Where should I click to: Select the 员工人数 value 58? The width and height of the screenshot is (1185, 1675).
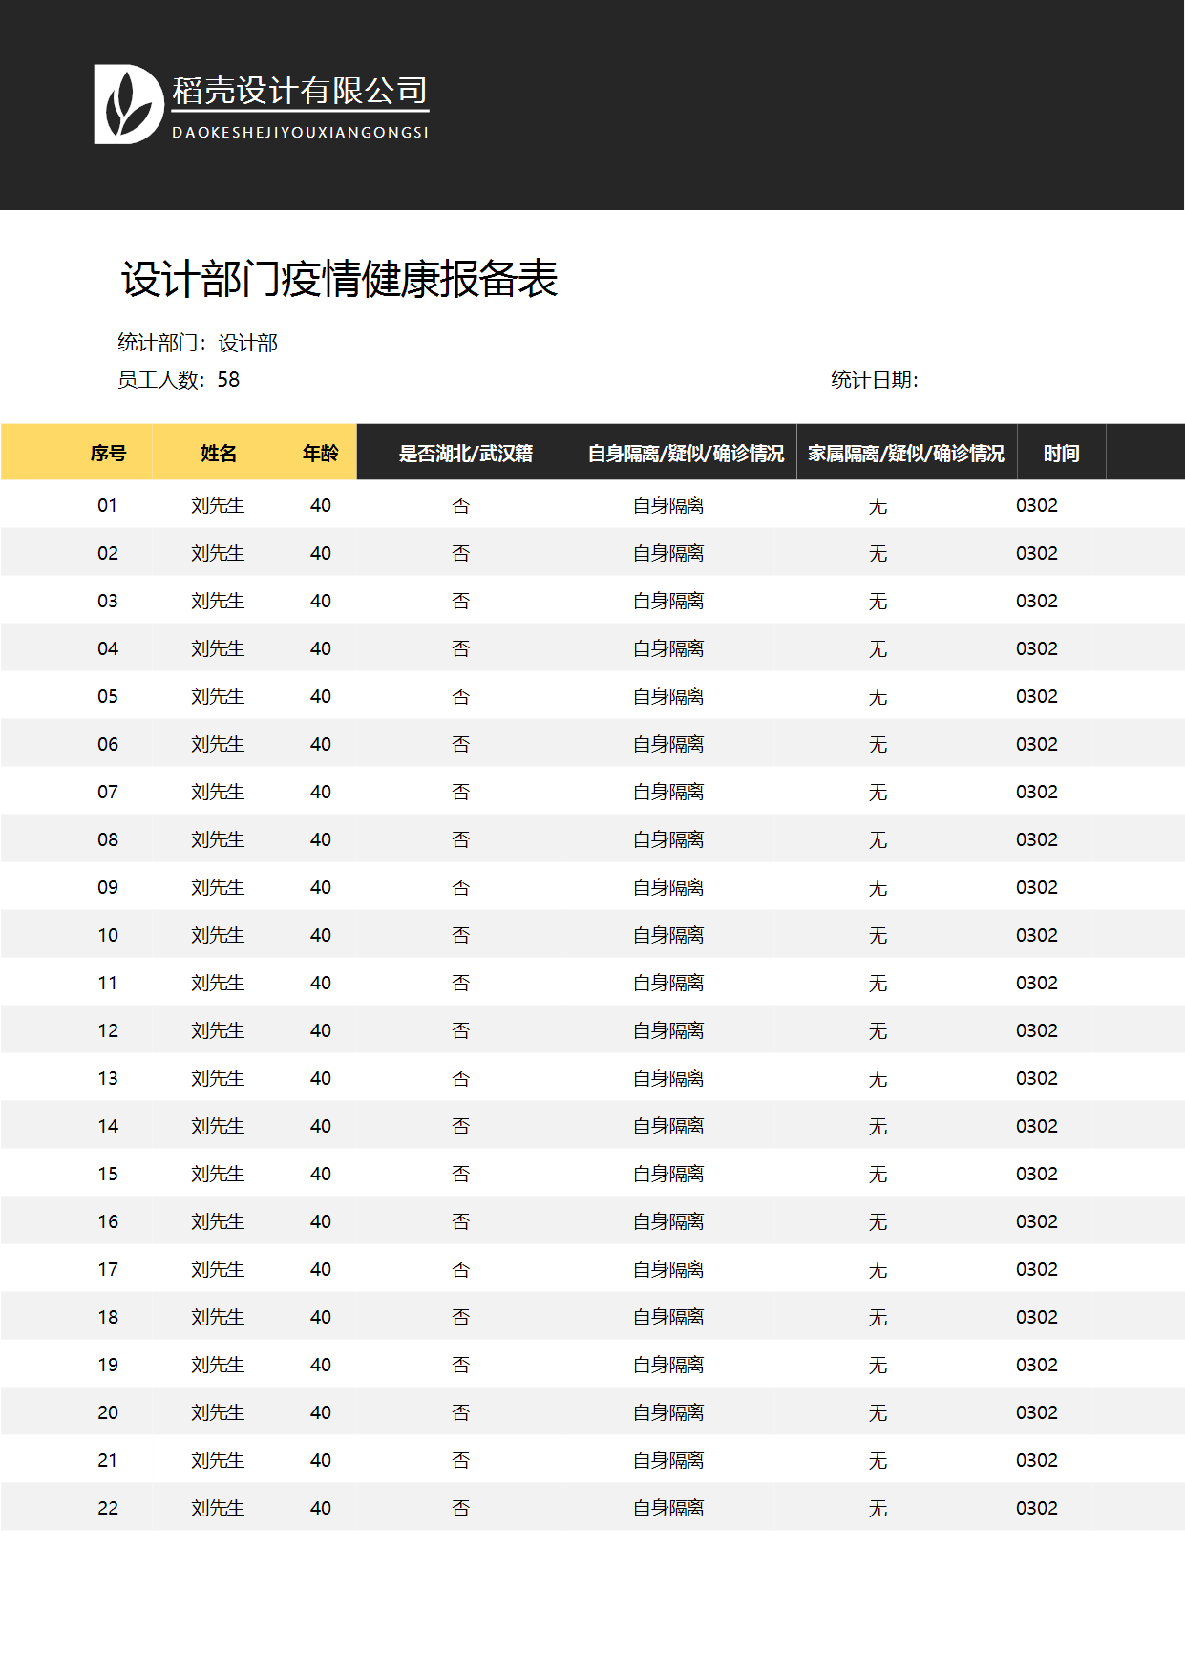[228, 380]
